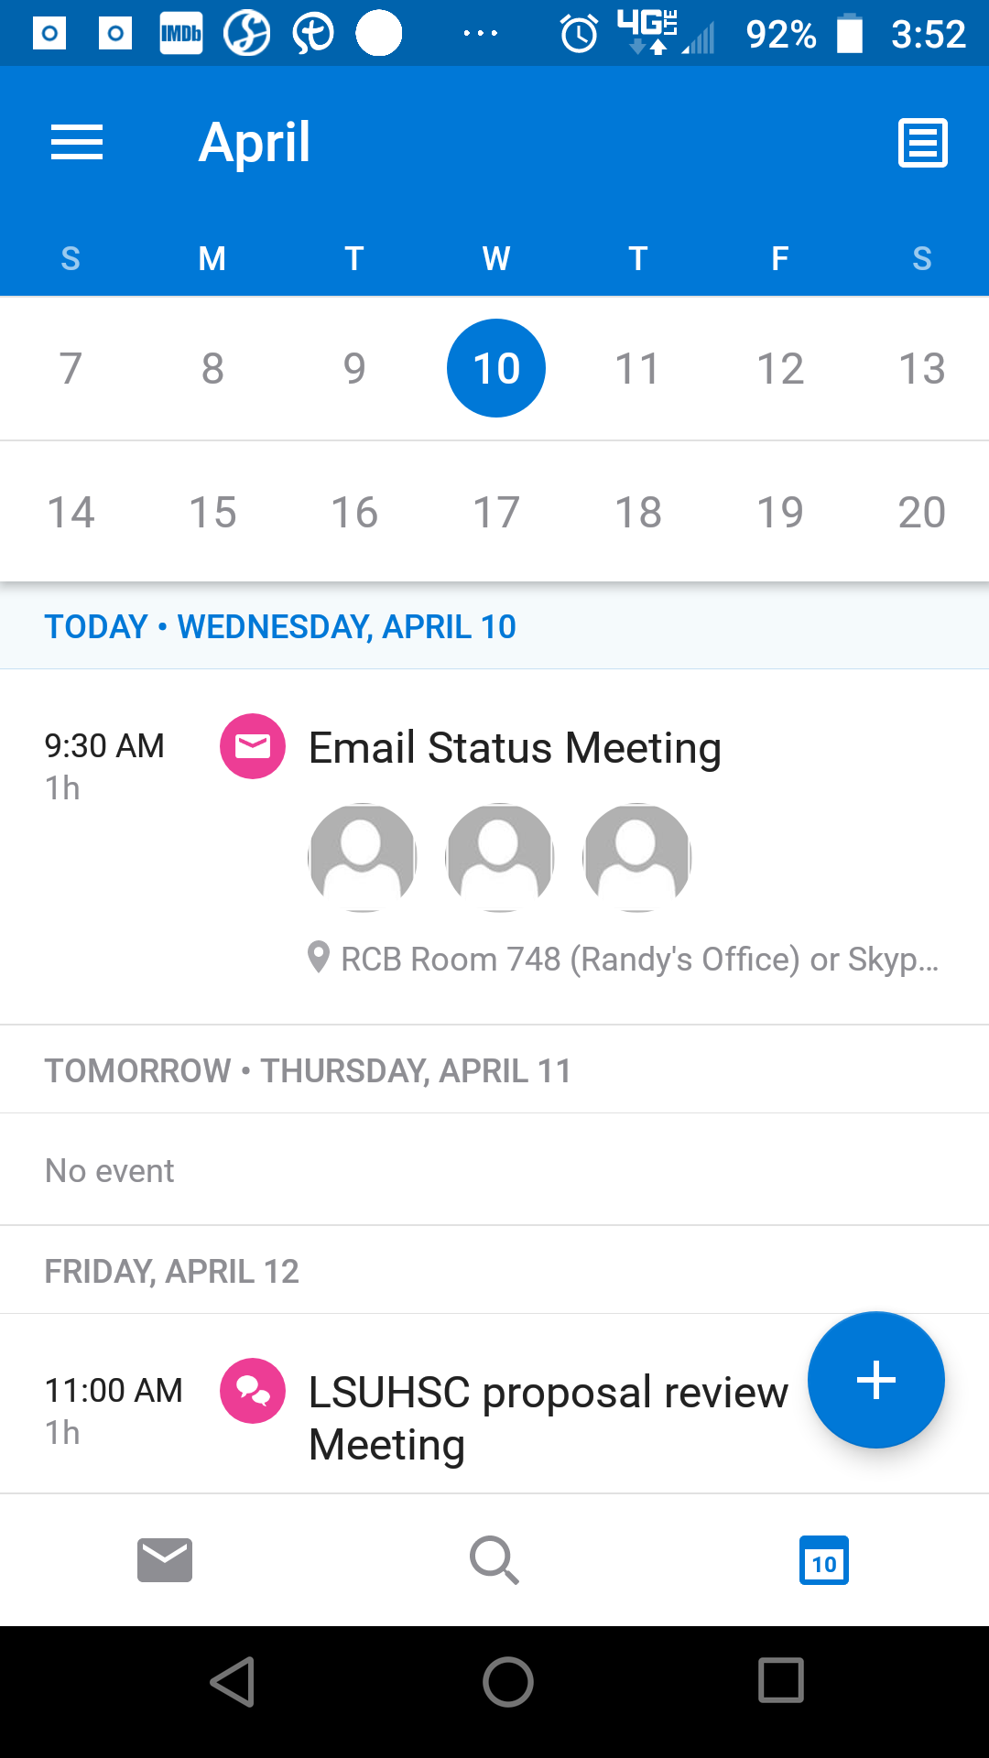Switch to agenda view icon

coord(922,143)
